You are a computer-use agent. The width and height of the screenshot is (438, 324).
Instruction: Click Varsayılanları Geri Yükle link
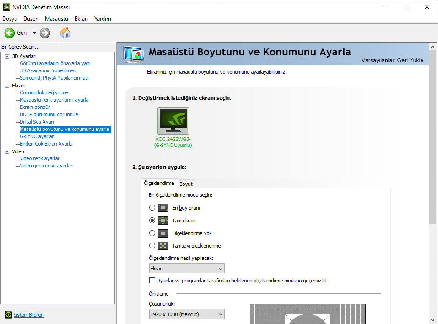(x=392, y=60)
